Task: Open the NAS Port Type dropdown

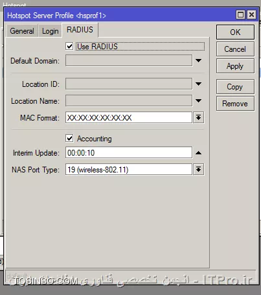Action: point(199,169)
